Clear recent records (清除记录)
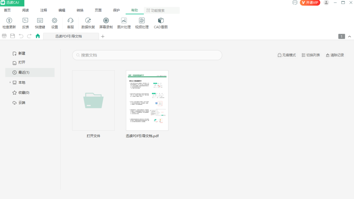354x199 pixels. [x=335, y=55]
